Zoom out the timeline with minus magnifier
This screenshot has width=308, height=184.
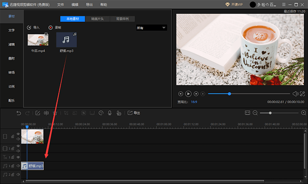pyautogui.click(x=255, y=113)
